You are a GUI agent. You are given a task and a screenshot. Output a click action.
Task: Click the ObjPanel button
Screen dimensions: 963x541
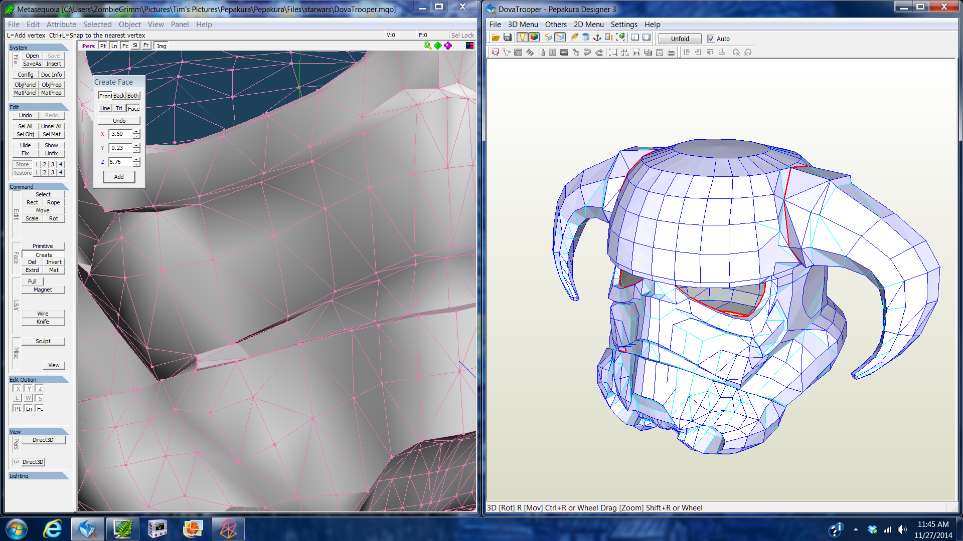[25, 85]
